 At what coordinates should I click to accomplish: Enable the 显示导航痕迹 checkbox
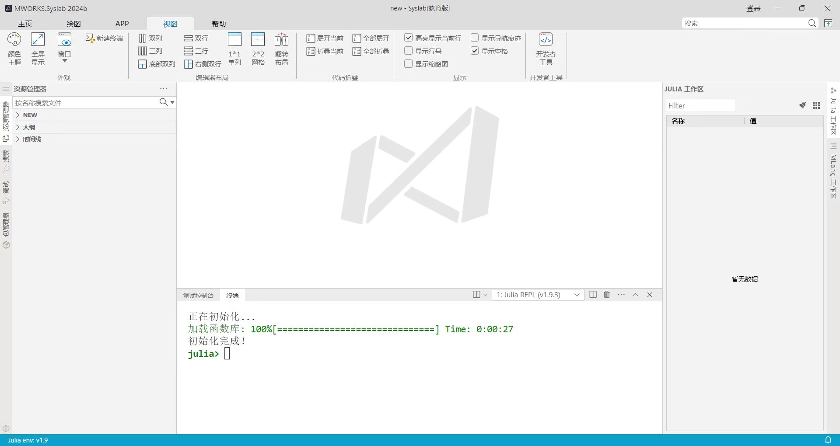[x=475, y=38]
